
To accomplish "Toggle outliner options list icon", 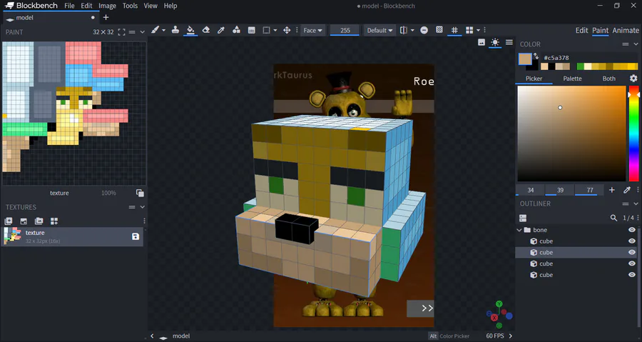I will (x=523, y=218).
